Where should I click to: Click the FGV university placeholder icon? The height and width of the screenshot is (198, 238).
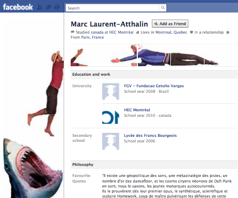[111, 91]
